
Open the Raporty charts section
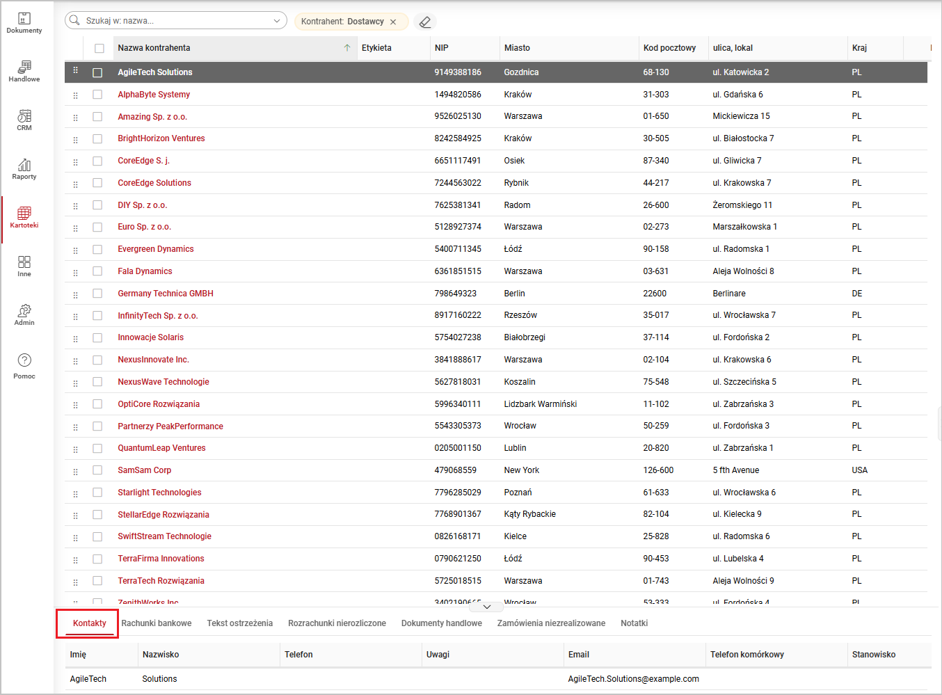click(x=24, y=168)
